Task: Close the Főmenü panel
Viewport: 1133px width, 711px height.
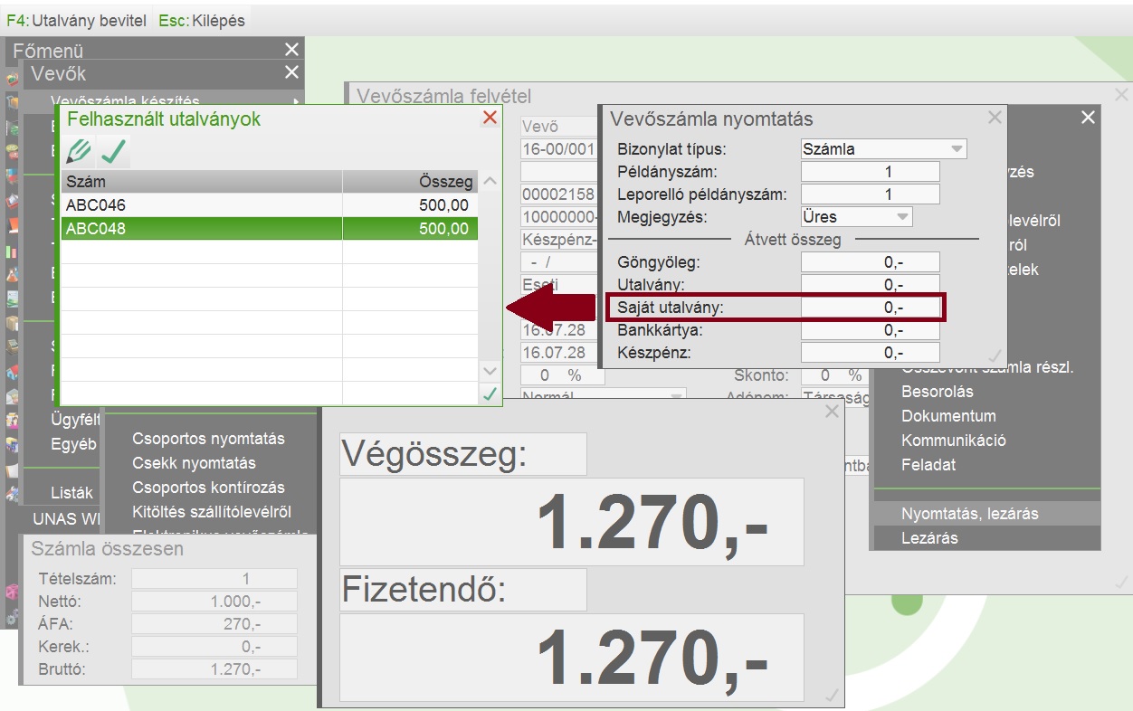Action: [x=290, y=50]
